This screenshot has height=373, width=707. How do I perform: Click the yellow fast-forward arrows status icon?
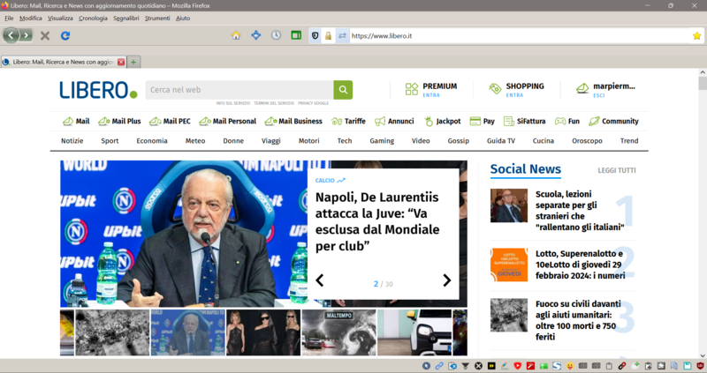pyautogui.click(x=491, y=366)
